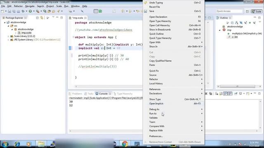This screenshot has width=264, height=148.
Task: Click the Internet Explorer taskbar icon
Action: 17,144
